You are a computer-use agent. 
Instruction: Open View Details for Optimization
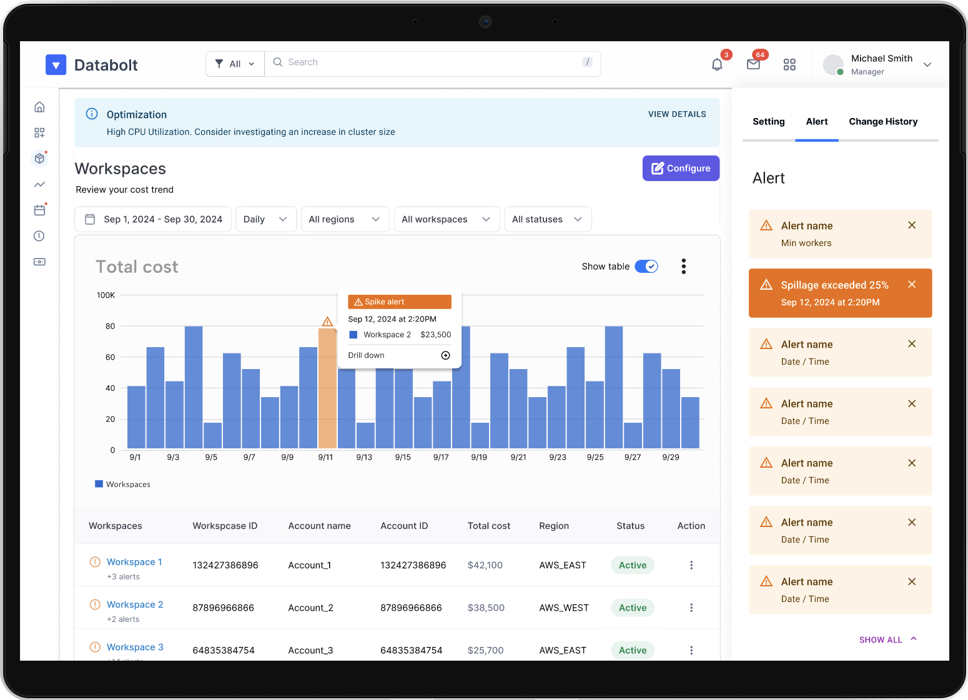tap(677, 114)
